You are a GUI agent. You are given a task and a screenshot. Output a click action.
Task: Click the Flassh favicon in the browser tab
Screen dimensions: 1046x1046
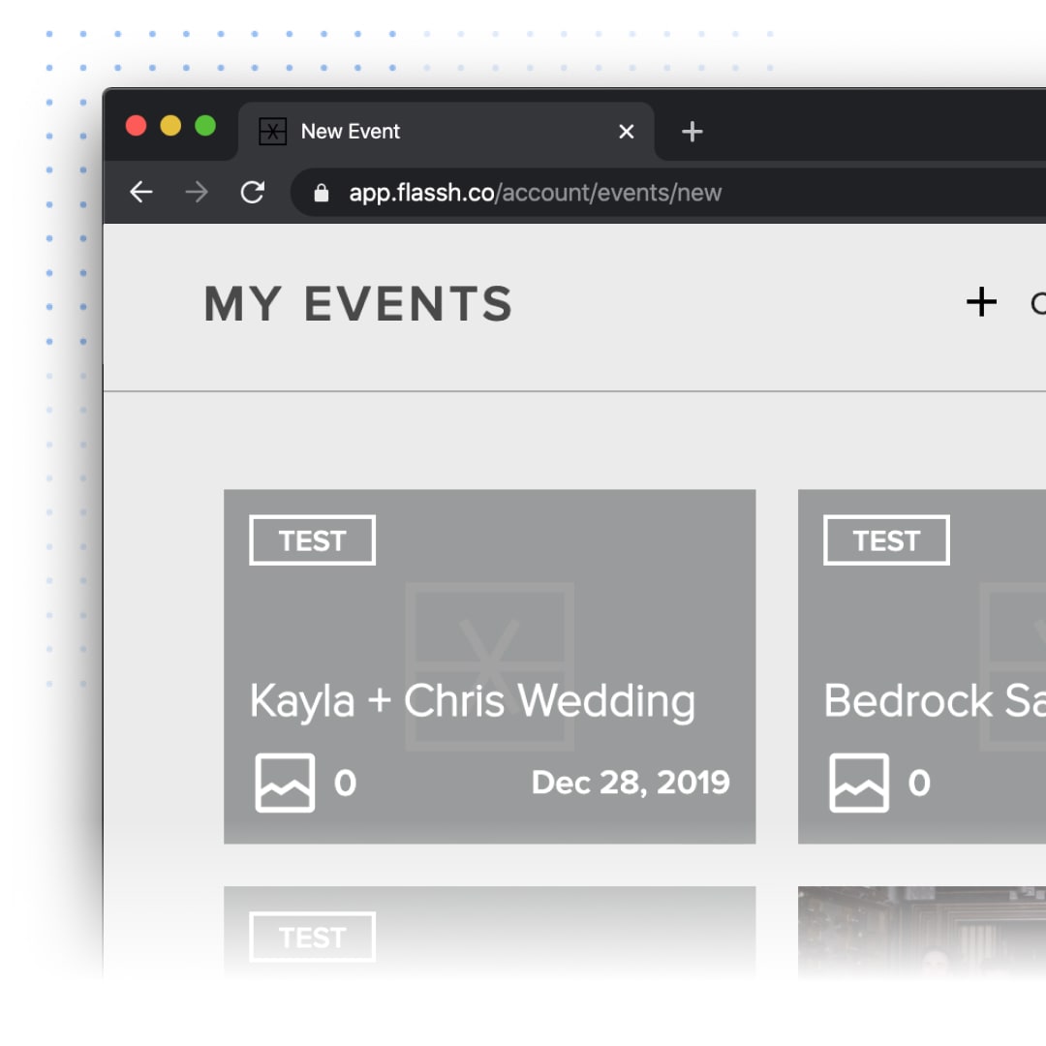tap(272, 131)
